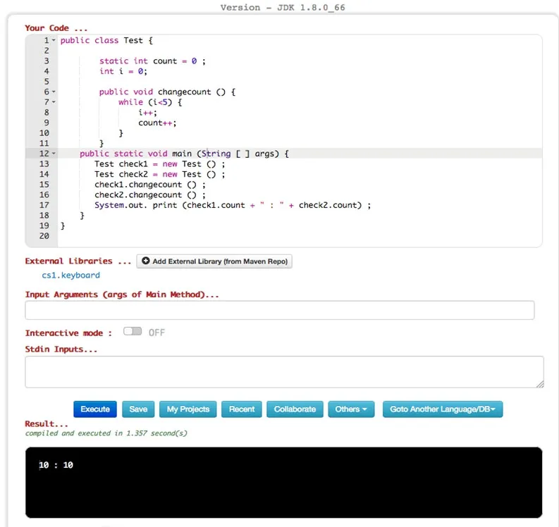Collapse the while loop fold on line 7

54,102
